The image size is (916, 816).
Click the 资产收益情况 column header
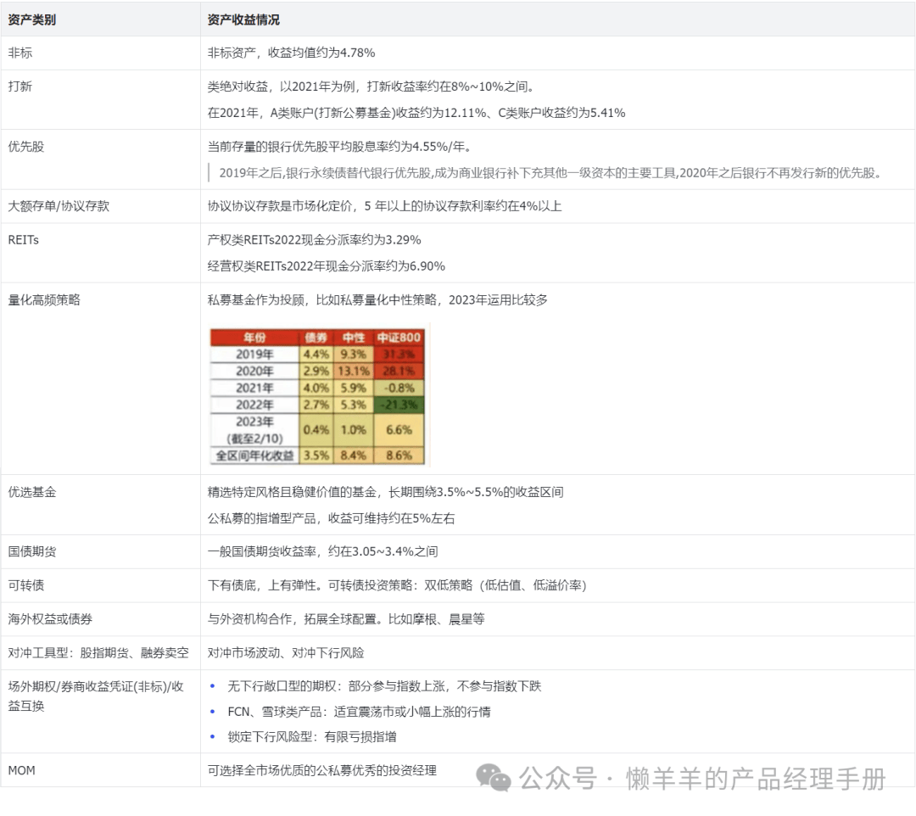tap(243, 20)
